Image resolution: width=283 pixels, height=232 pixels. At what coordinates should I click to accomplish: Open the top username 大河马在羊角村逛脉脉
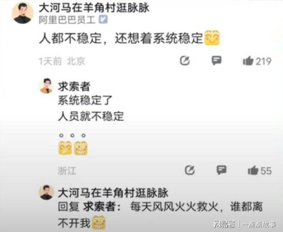[x=94, y=8]
